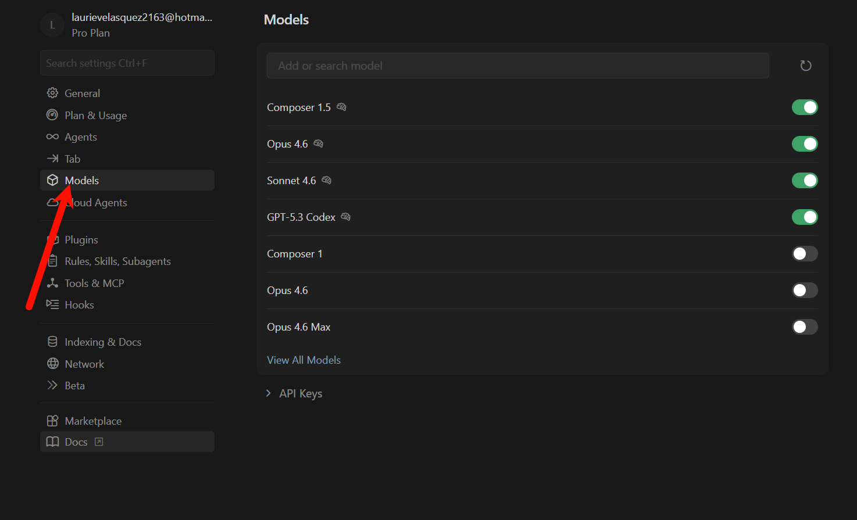Open Indexing & Docs database icon
This screenshot has height=520, width=857.
(52, 342)
